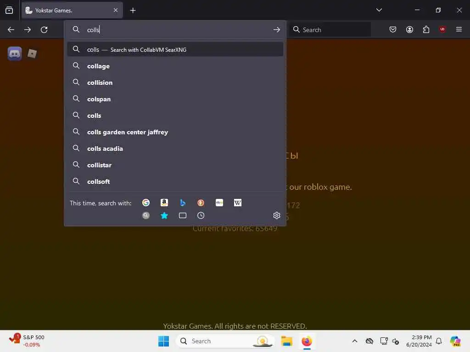Click the OneDrive cloud tray icon

(369, 341)
